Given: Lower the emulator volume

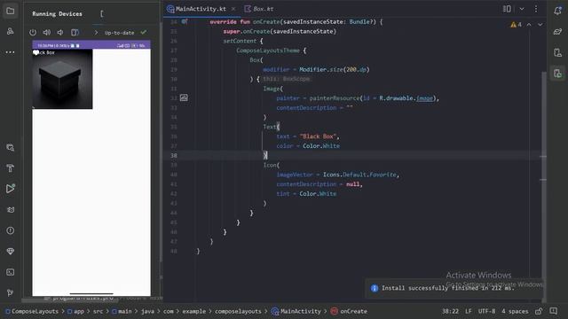Looking at the screenshot, I should coord(60,33).
